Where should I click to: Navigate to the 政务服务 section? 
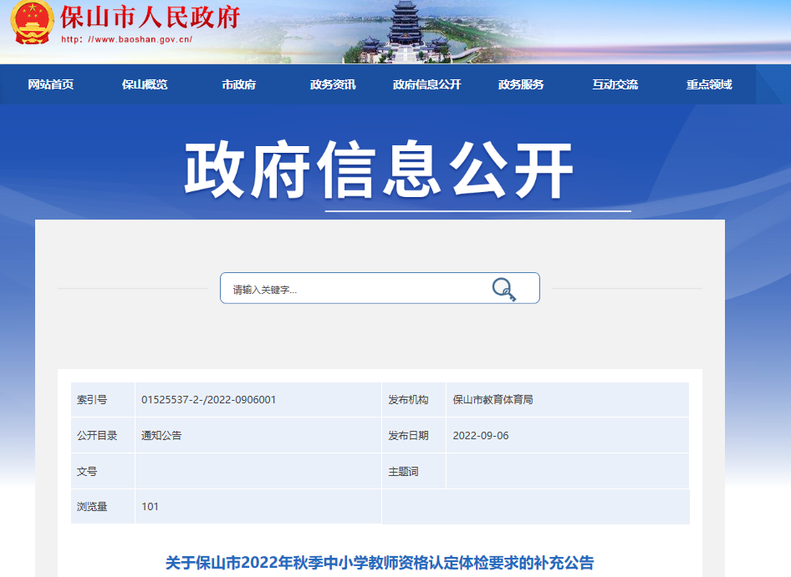(521, 85)
